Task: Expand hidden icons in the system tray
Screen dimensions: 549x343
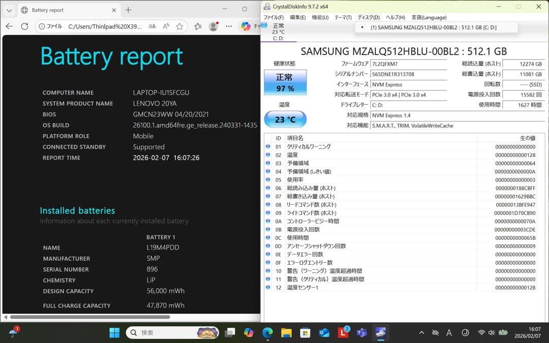Action: (x=421, y=332)
